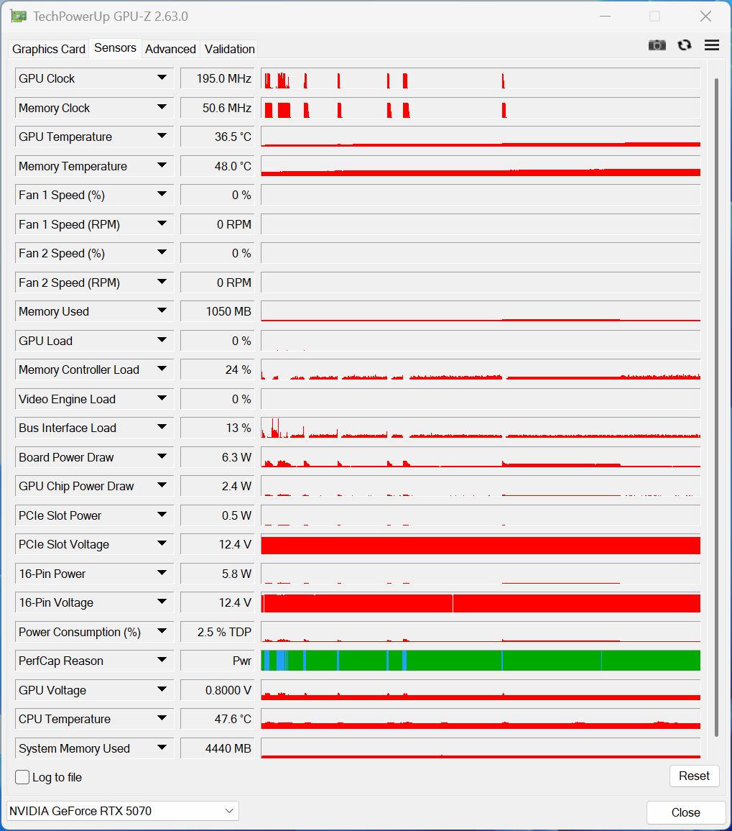This screenshot has height=831, width=732.
Task: Expand the Memory Used dropdown arrow
Action: click(x=162, y=311)
